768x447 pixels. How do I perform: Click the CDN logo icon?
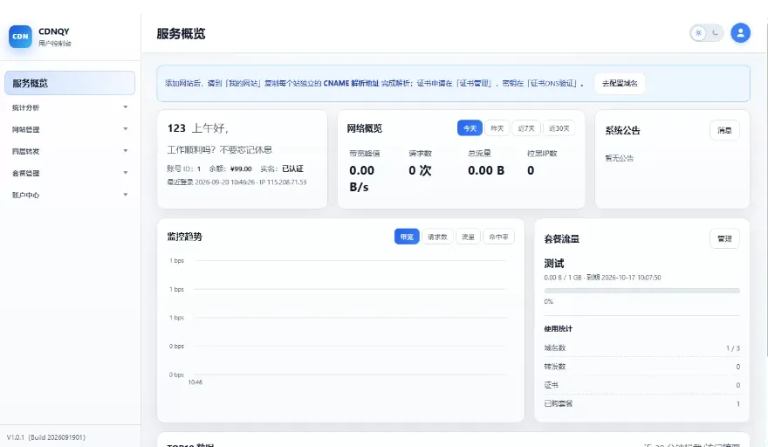coord(20,37)
